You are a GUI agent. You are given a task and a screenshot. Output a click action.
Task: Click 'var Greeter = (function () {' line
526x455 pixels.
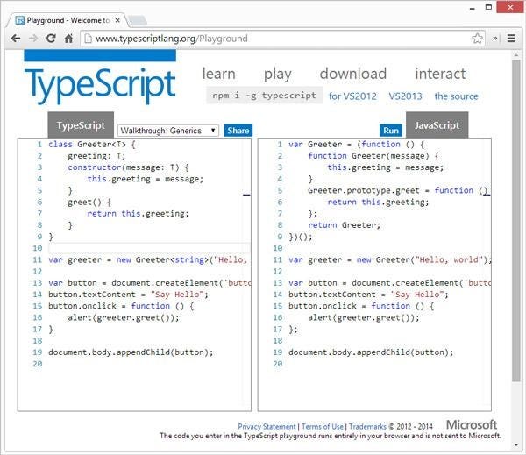coord(356,145)
